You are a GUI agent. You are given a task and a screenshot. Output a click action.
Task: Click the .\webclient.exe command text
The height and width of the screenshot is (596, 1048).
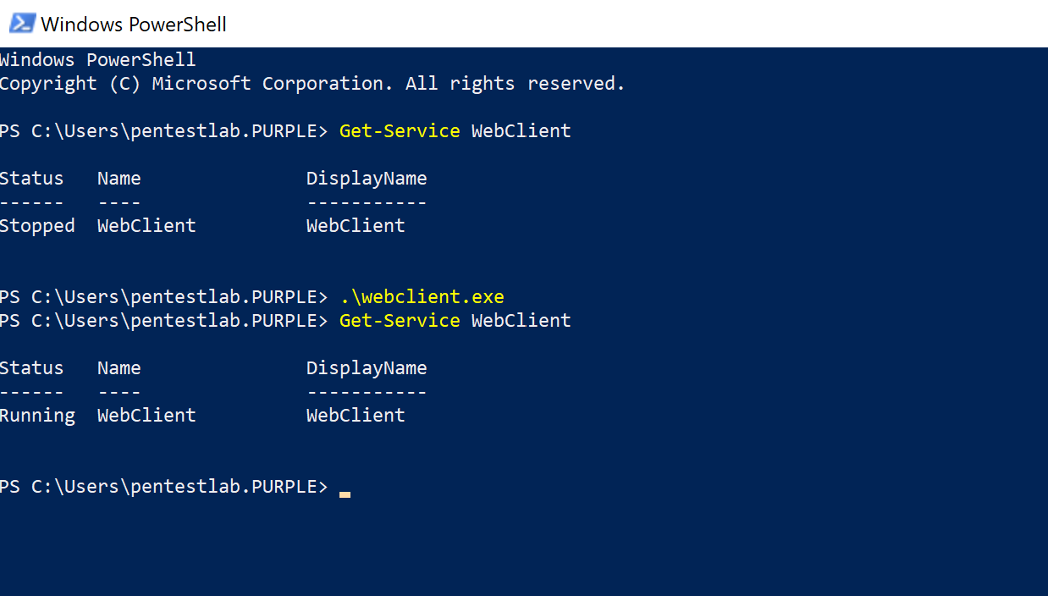422,297
